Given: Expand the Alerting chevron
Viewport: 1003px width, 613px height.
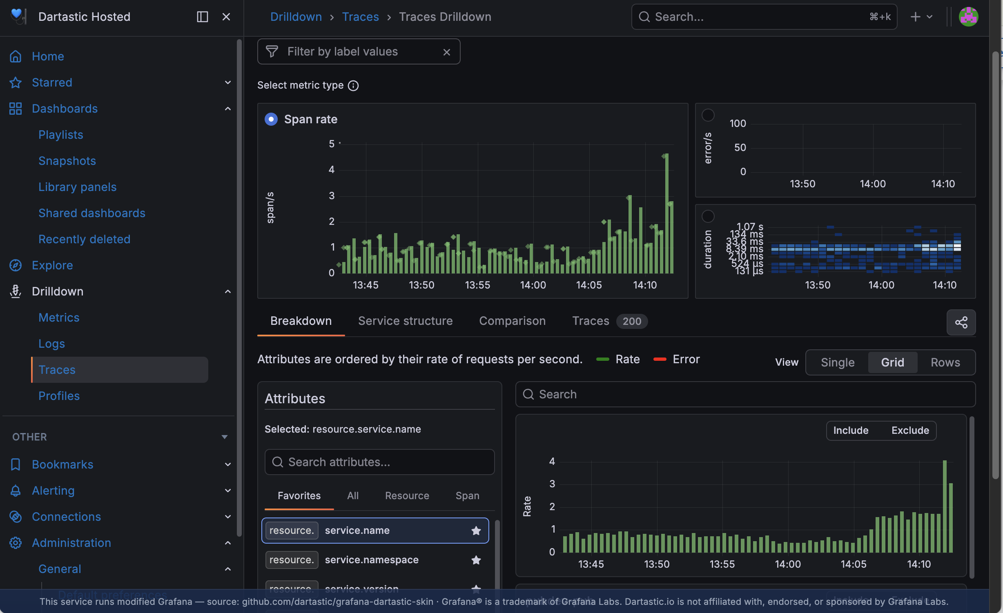Looking at the screenshot, I should point(228,491).
